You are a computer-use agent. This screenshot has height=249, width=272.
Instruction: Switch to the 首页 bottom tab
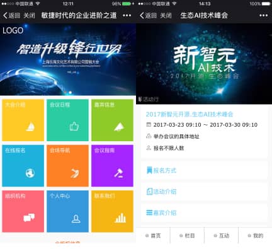[153, 236]
